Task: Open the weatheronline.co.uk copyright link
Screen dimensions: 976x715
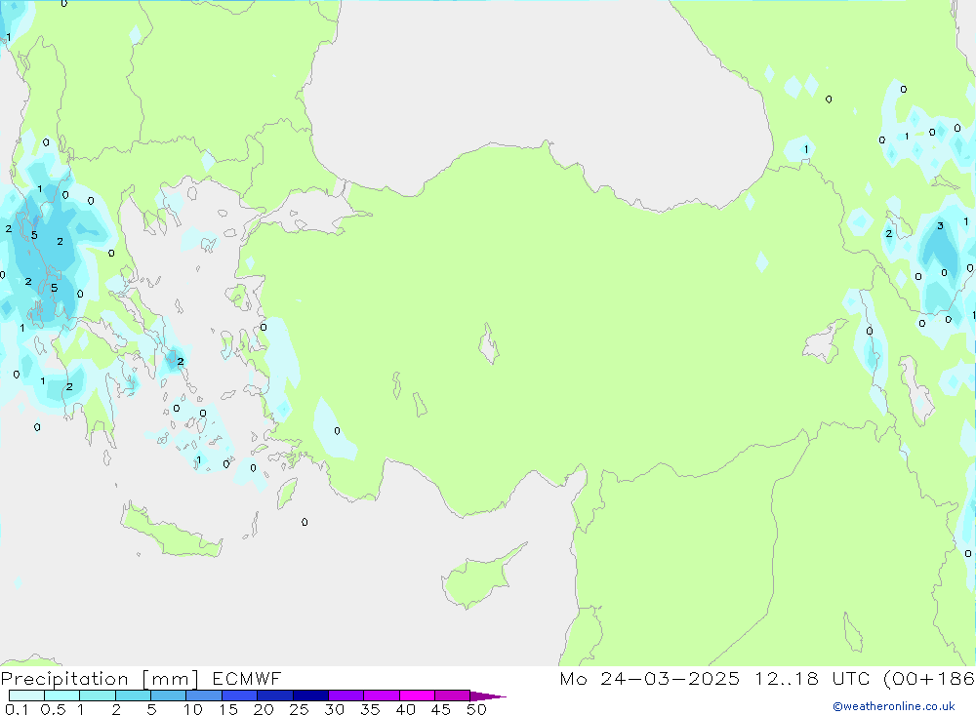Action: coord(894,706)
